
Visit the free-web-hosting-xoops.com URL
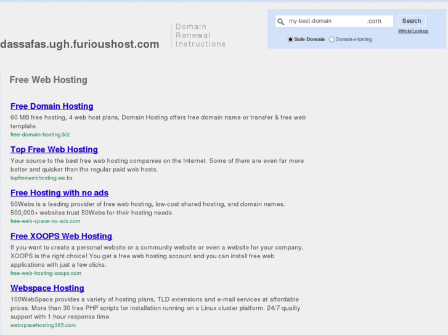(x=46, y=273)
